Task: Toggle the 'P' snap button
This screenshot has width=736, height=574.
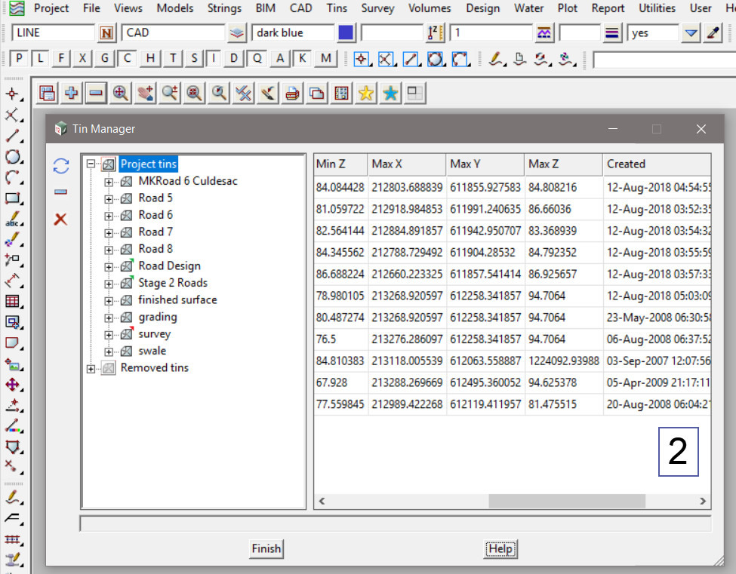Action: click(x=19, y=59)
